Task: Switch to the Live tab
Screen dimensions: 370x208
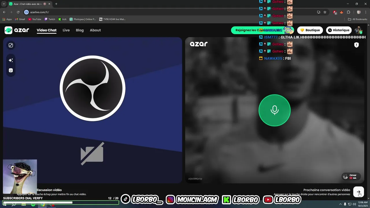Action: (66, 30)
